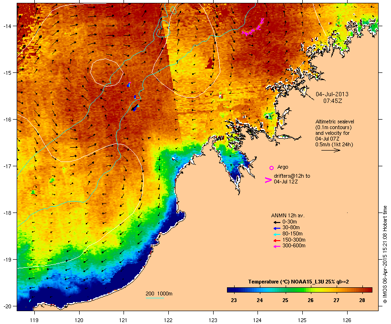Click the longitude axis label 126
This screenshot has height=324, width=391.
coord(347,320)
